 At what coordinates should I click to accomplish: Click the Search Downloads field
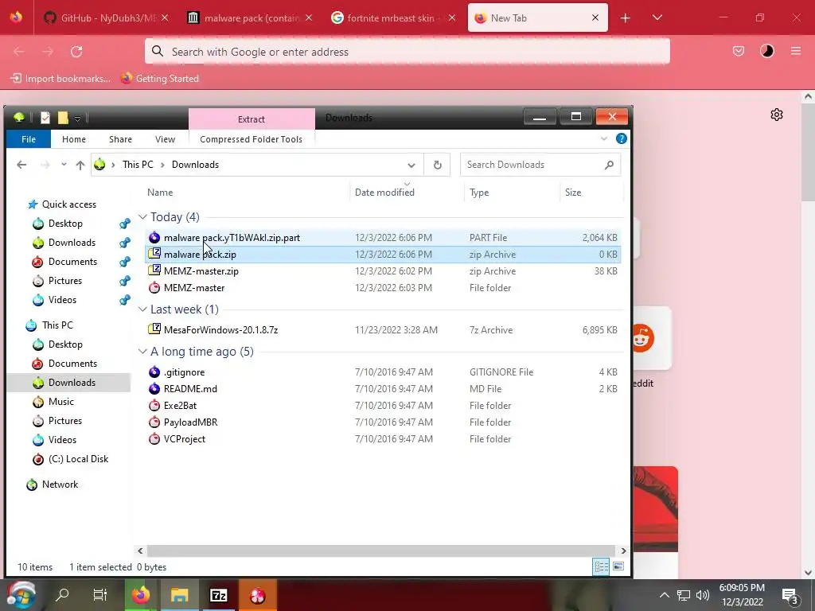point(540,165)
